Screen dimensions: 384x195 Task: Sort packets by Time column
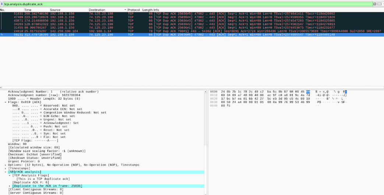click(x=36, y=10)
